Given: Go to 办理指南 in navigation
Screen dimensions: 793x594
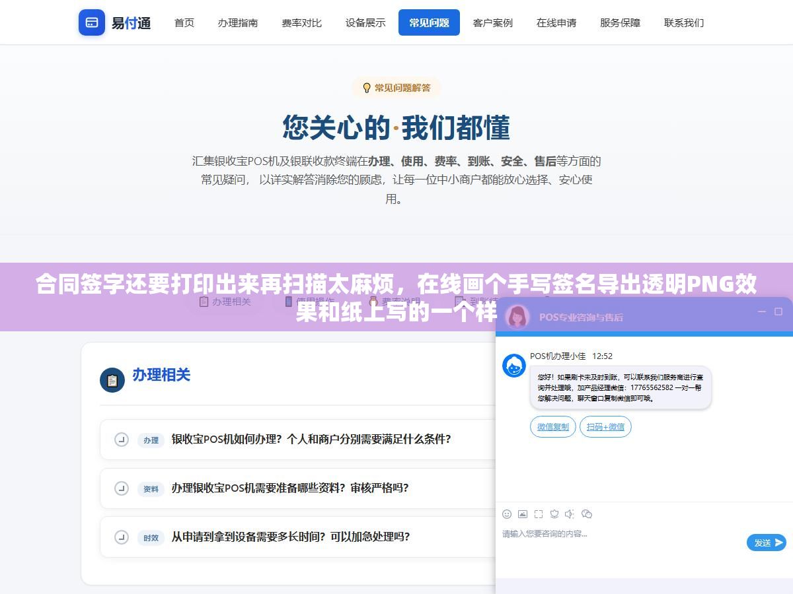Looking at the screenshot, I should (x=238, y=22).
